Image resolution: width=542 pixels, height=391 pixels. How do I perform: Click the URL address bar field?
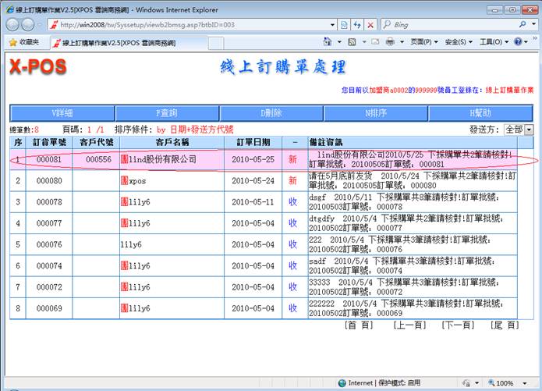click(x=187, y=25)
